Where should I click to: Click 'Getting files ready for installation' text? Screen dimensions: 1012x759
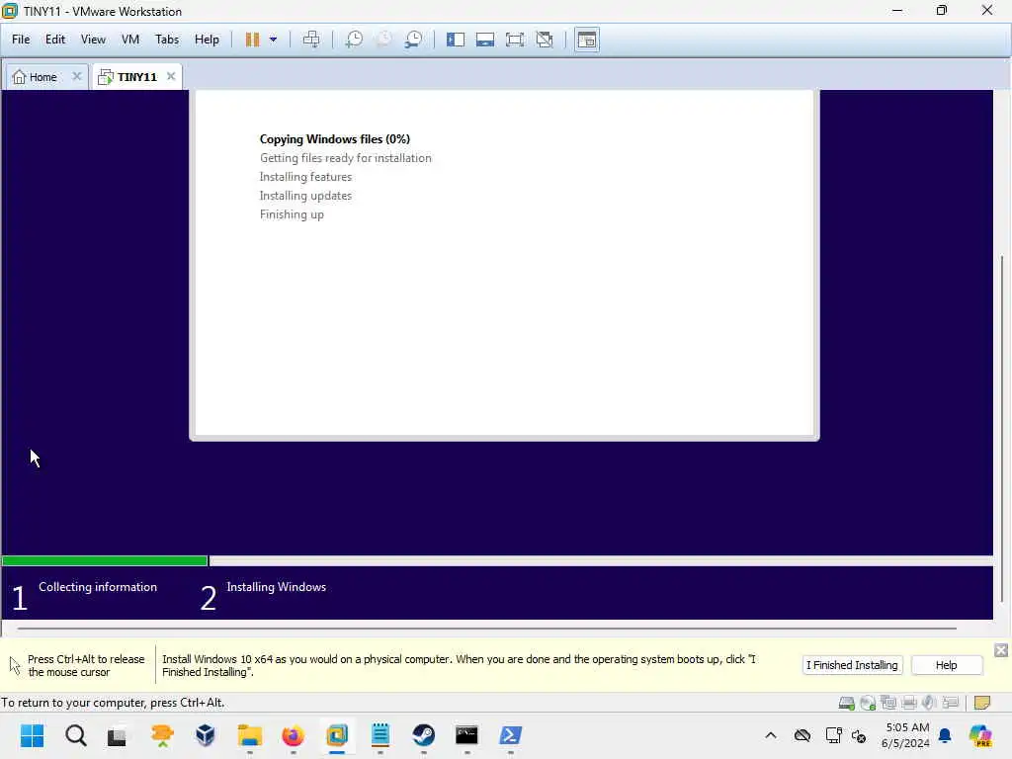[x=345, y=158]
